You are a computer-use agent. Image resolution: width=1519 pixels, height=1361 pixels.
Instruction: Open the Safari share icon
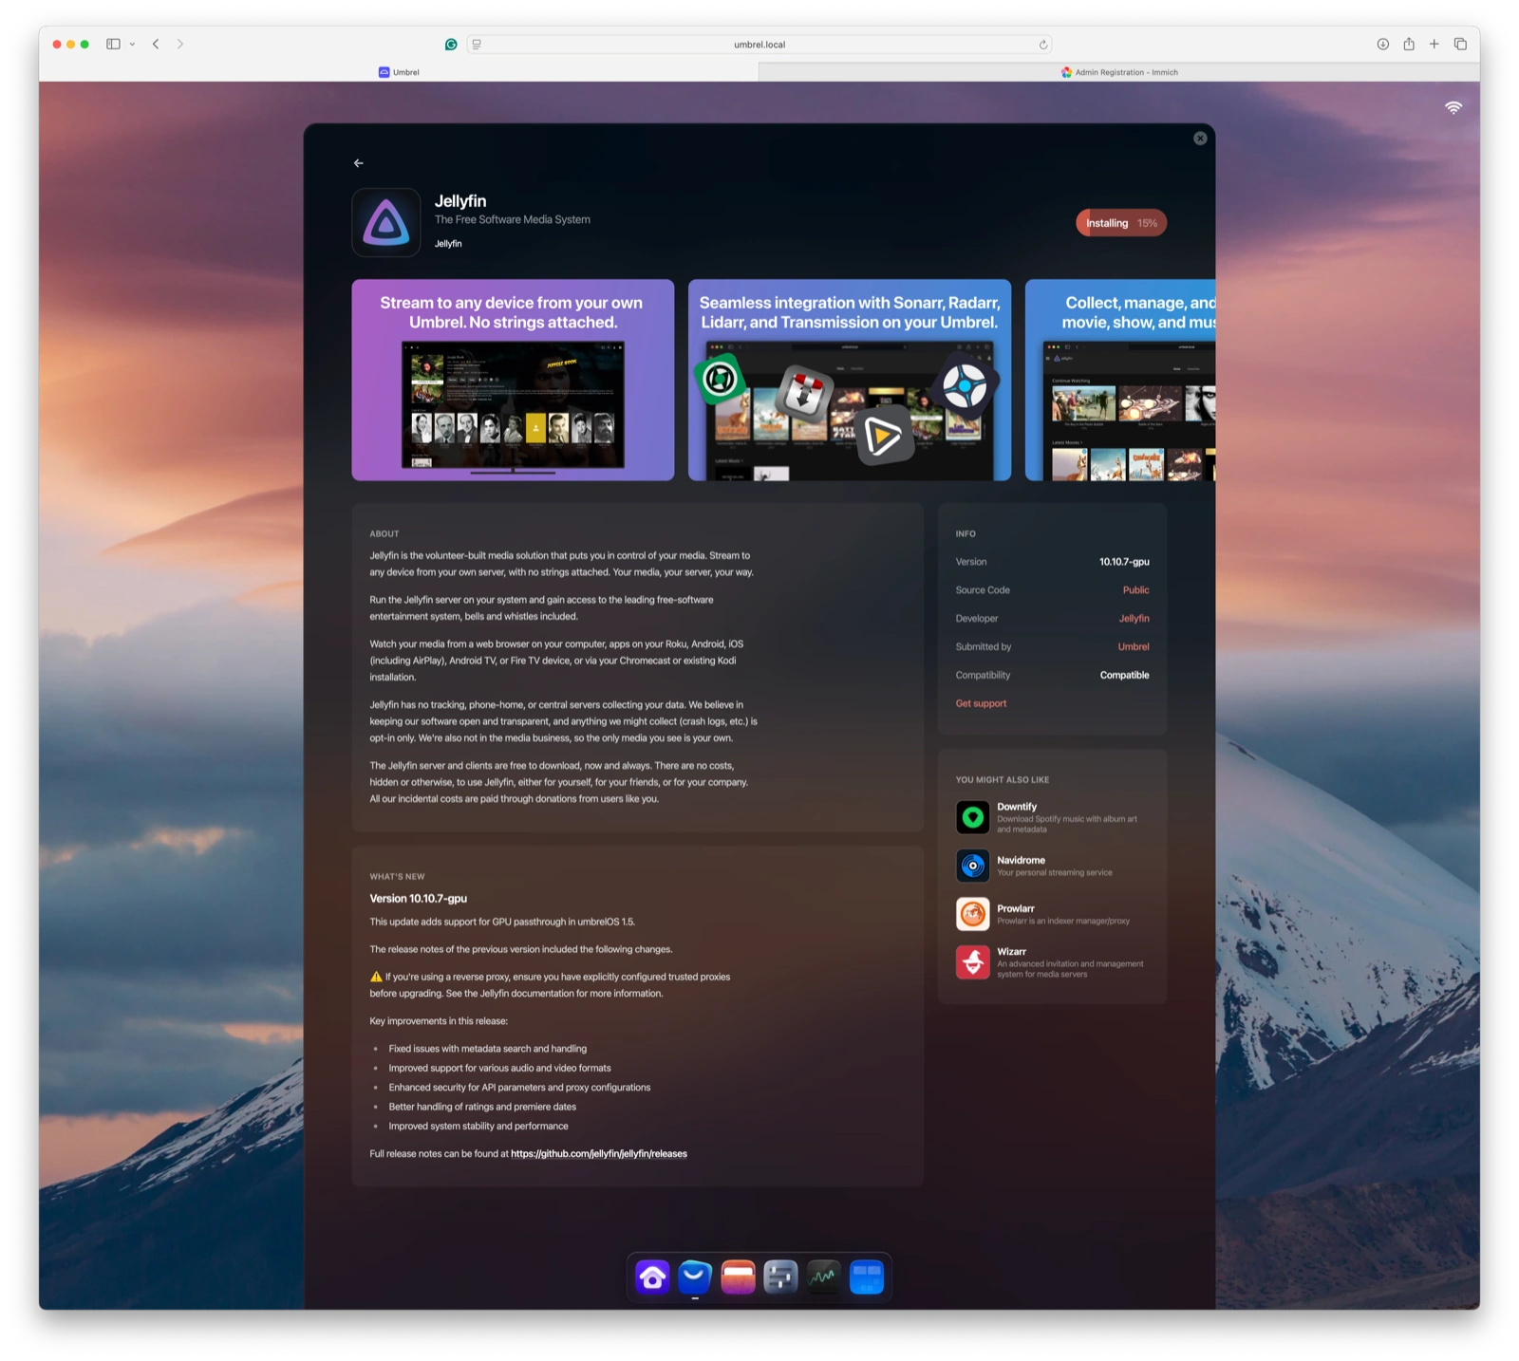pyautogui.click(x=1409, y=44)
